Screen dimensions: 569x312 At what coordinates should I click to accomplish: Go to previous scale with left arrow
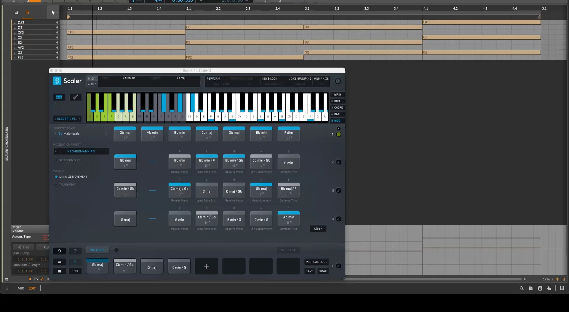tap(56, 134)
